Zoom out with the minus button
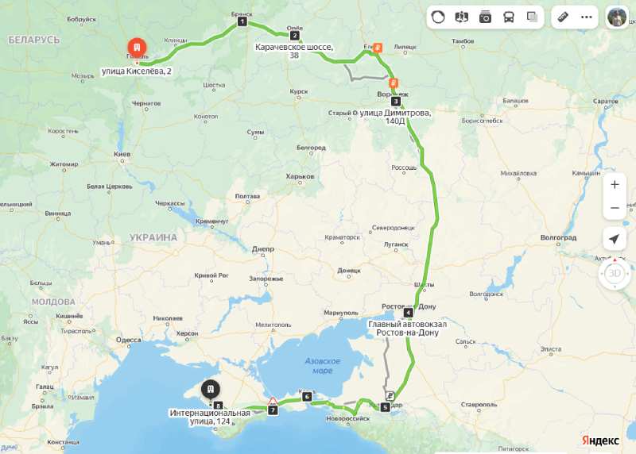636x454 pixels. point(615,208)
